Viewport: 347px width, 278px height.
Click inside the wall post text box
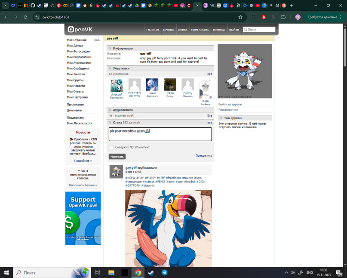(x=160, y=134)
